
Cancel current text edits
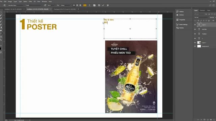tap(99, 5)
